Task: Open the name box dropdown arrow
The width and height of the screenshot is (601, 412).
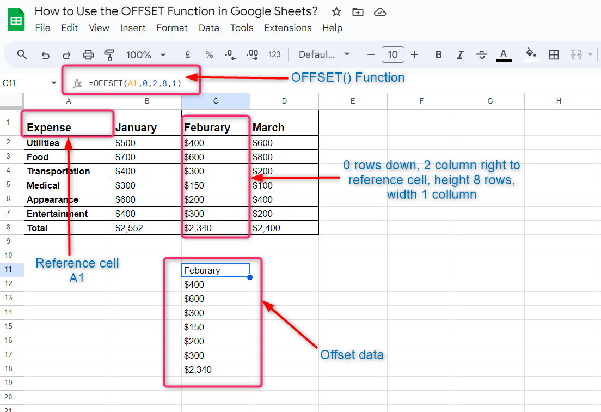Action: (x=54, y=83)
